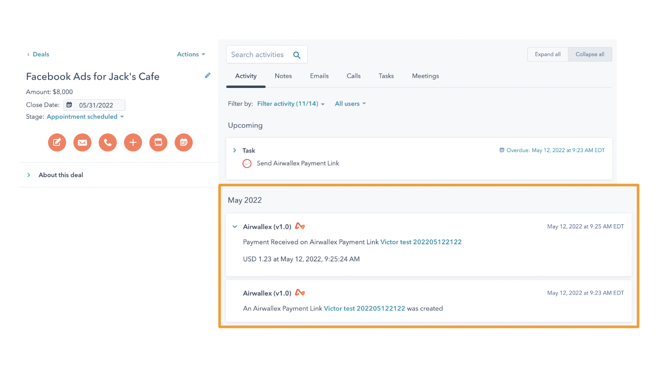The height and width of the screenshot is (371, 661).
Task: Click the Upcoming section heading
Action: point(245,125)
